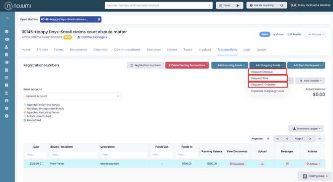Click the Funds In filter field

coord(187,155)
